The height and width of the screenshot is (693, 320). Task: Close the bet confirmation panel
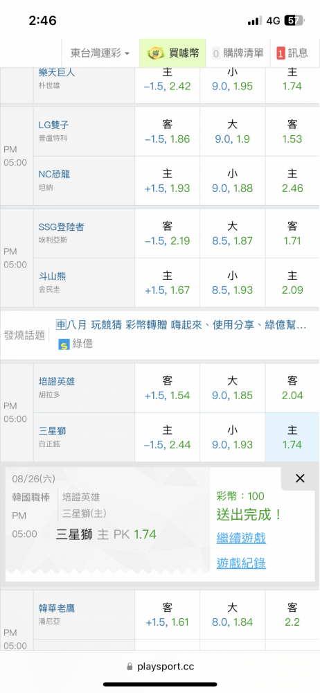tap(300, 478)
